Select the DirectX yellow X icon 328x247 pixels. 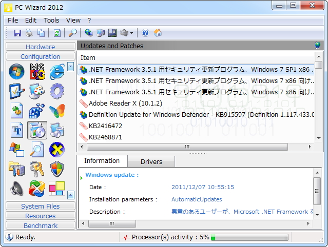tap(57, 150)
